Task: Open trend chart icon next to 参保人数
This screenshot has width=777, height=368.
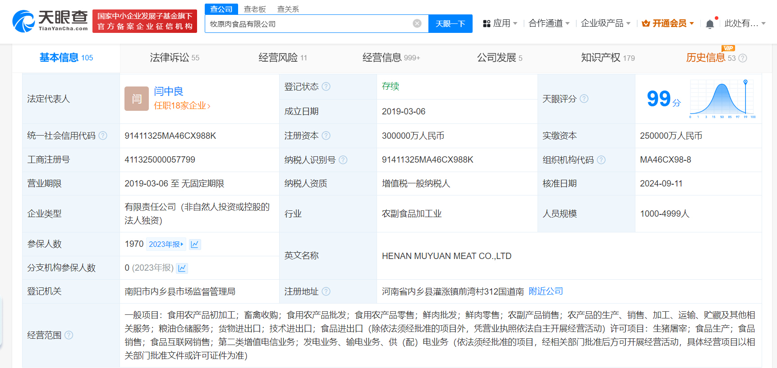Action: pyautogui.click(x=195, y=244)
